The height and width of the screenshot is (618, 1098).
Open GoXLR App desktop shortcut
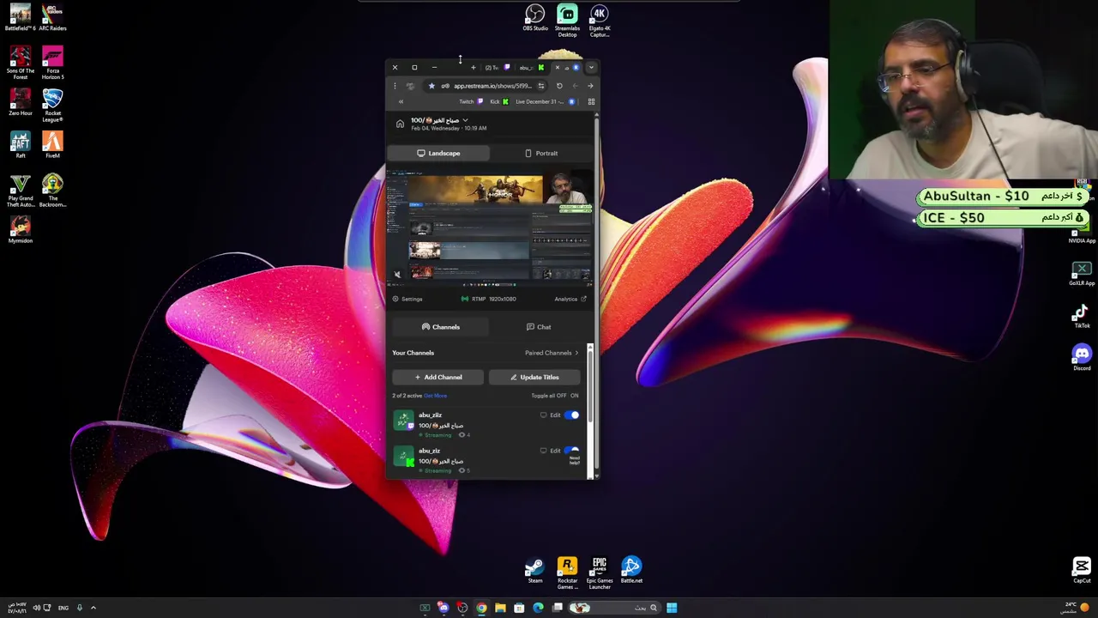pos(1081,273)
